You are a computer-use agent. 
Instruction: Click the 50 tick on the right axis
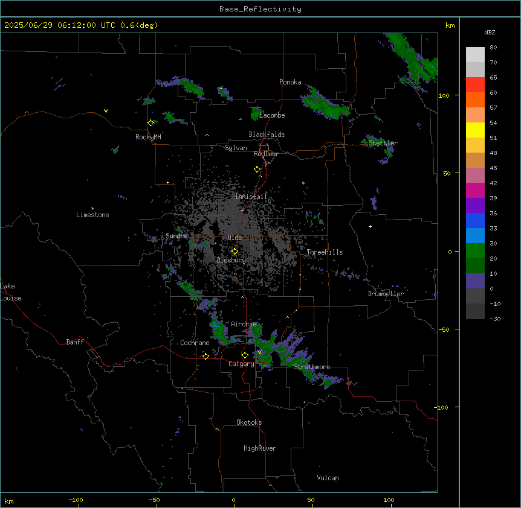pos(447,173)
